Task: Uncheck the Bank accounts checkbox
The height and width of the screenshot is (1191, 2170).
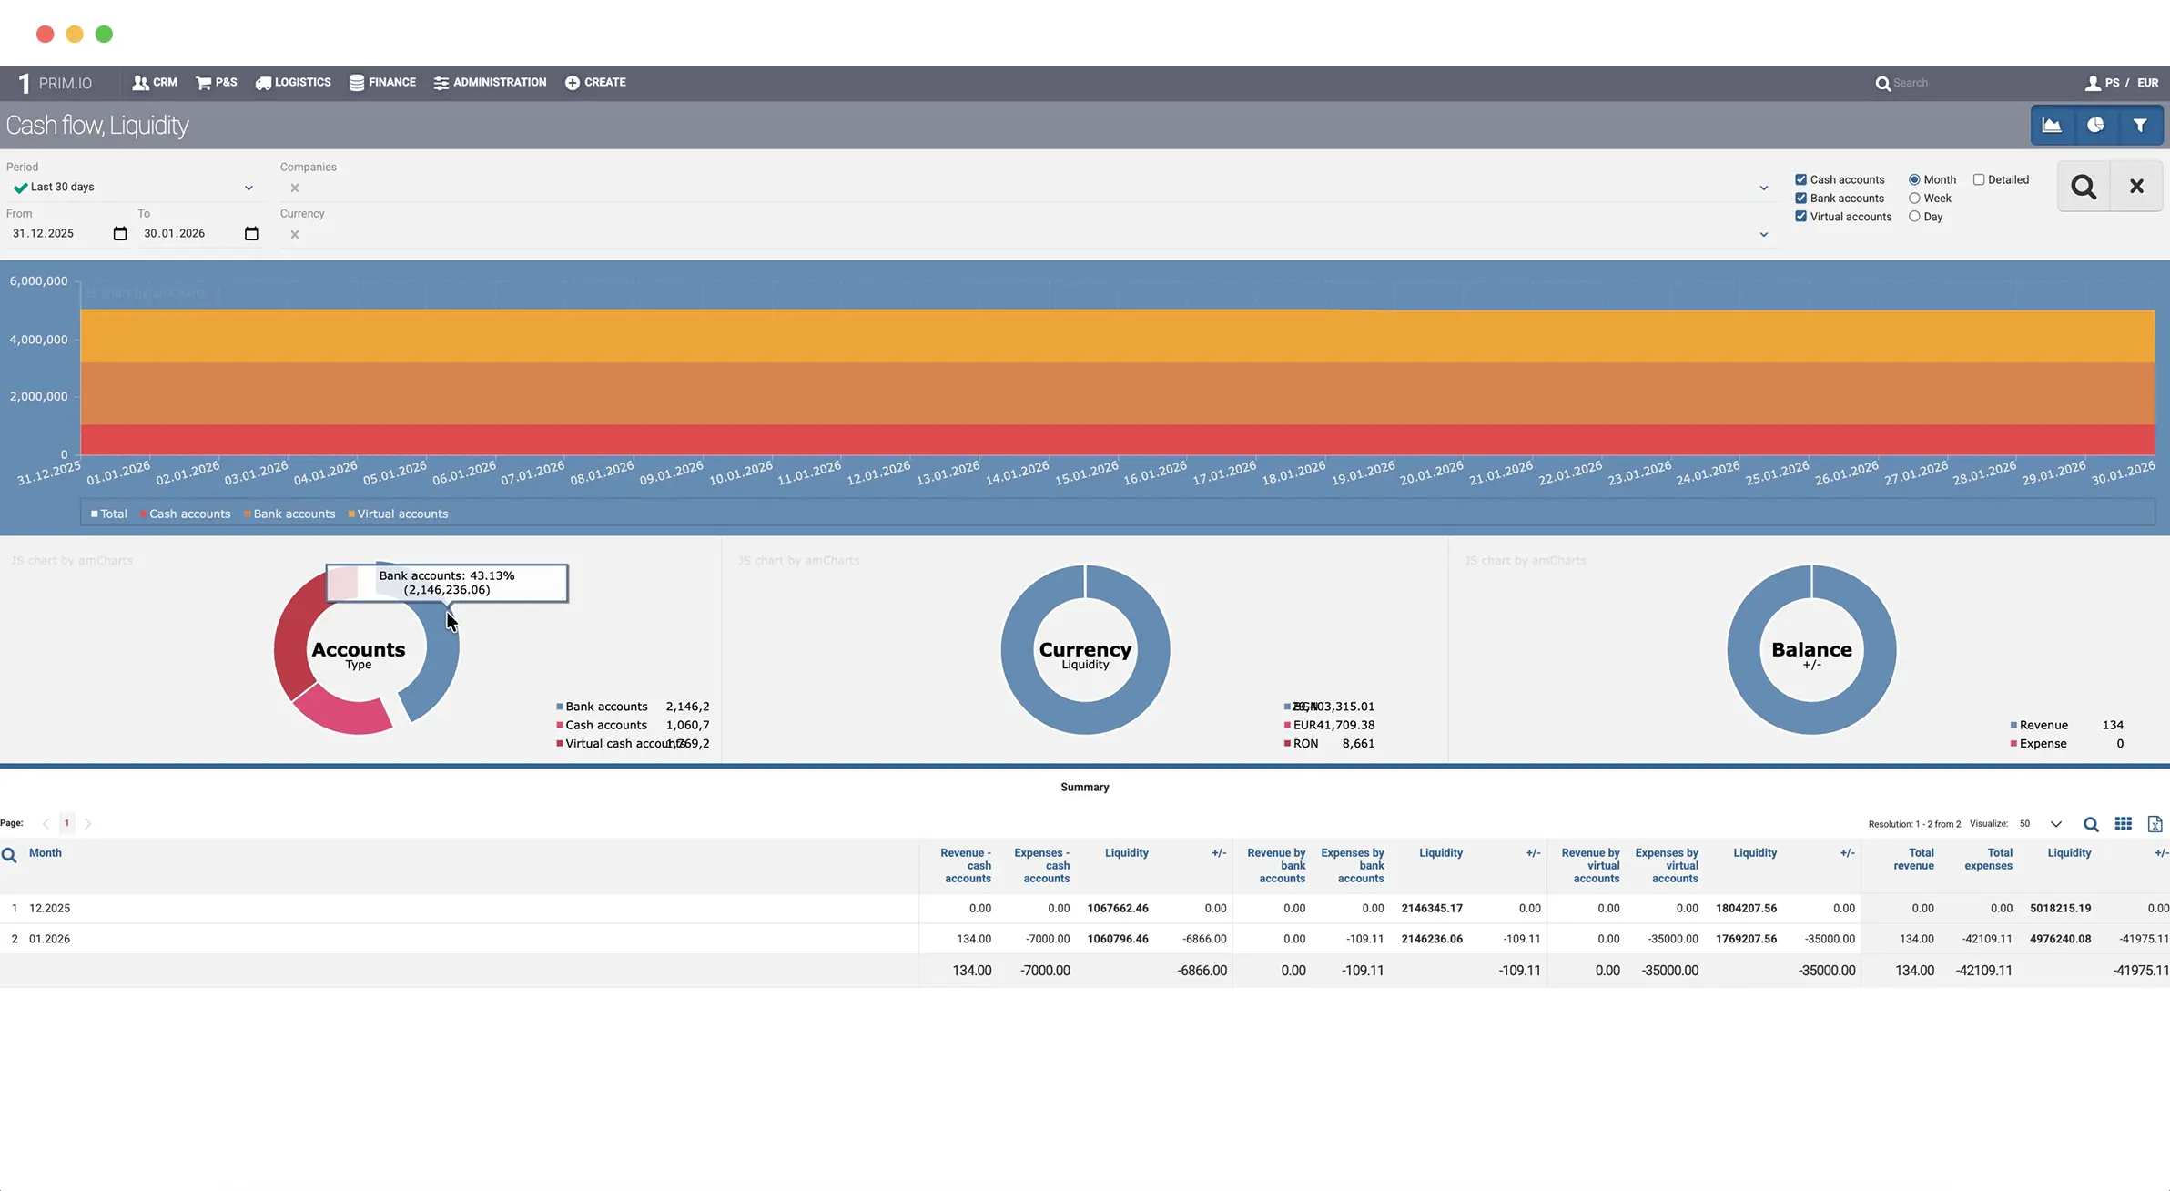Action: (x=1800, y=198)
